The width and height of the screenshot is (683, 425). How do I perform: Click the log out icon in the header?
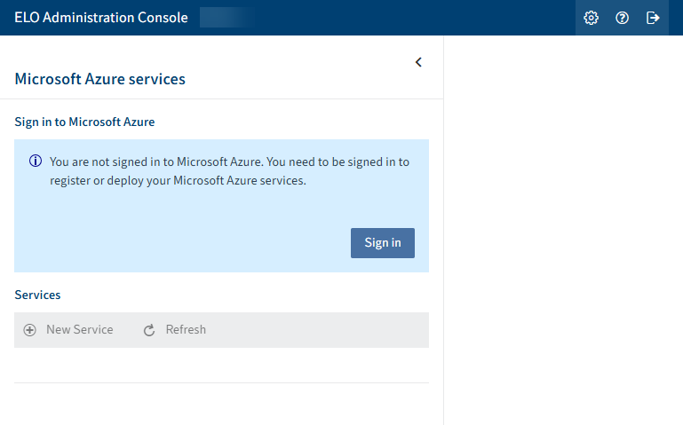(x=653, y=18)
